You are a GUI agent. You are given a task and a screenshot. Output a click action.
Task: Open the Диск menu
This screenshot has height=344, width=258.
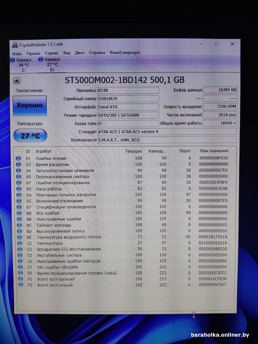(80, 52)
